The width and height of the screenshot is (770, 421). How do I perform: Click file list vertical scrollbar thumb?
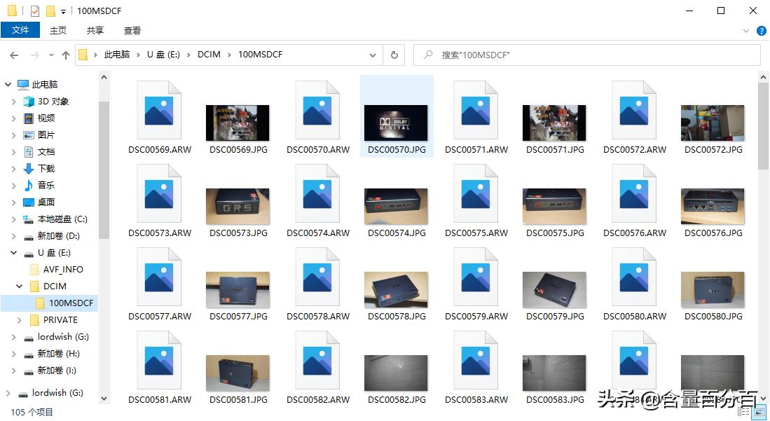764,126
